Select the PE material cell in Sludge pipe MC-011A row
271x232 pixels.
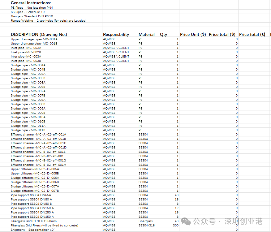pyautogui.click(x=148, y=126)
